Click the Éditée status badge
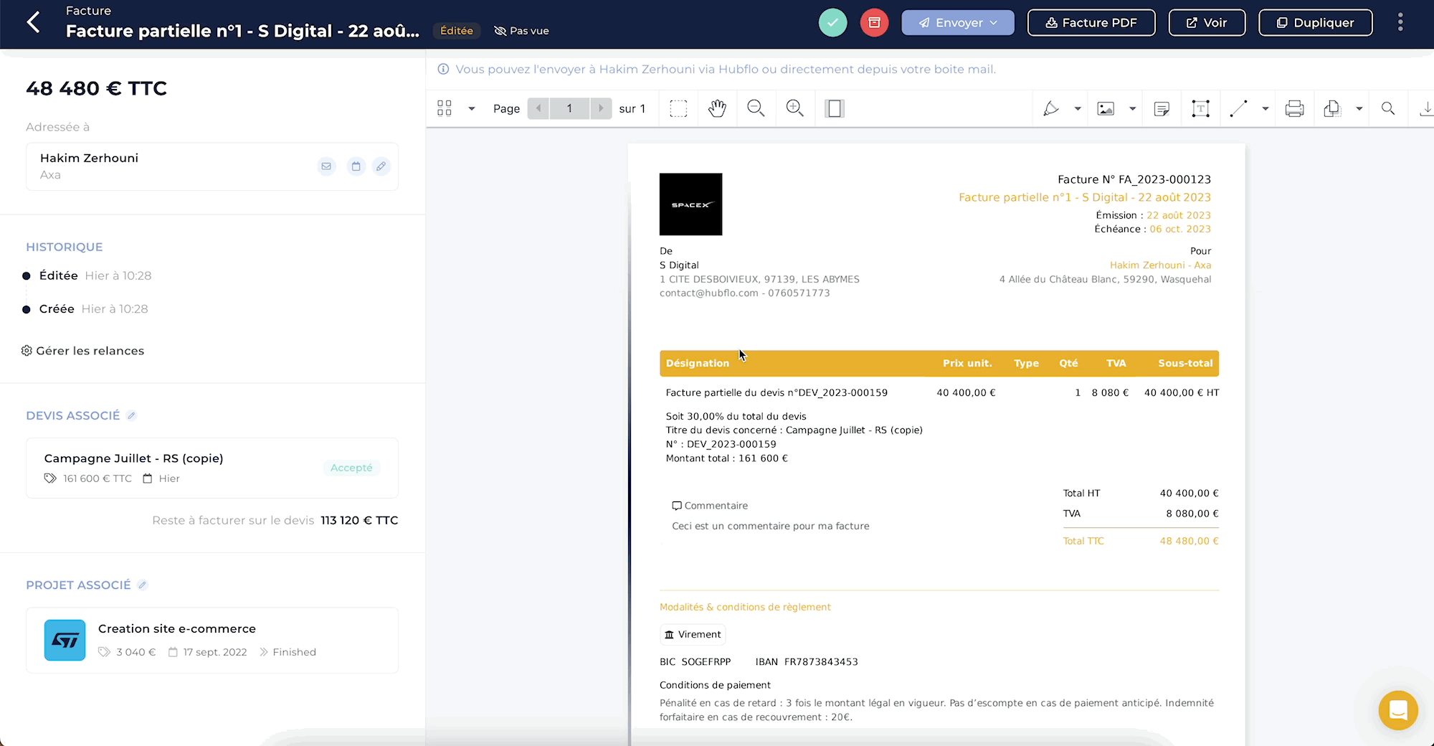The height and width of the screenshot is (746, 1434). [457, 31]
